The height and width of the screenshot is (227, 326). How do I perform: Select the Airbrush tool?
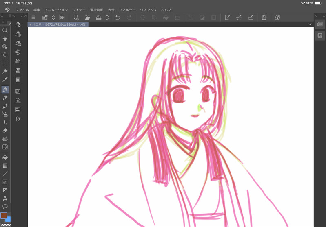(x=5, y=114)
